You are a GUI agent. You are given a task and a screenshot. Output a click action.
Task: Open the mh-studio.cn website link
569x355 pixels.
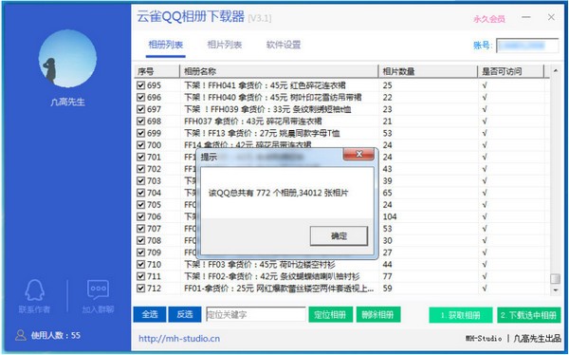click(179, 339)
